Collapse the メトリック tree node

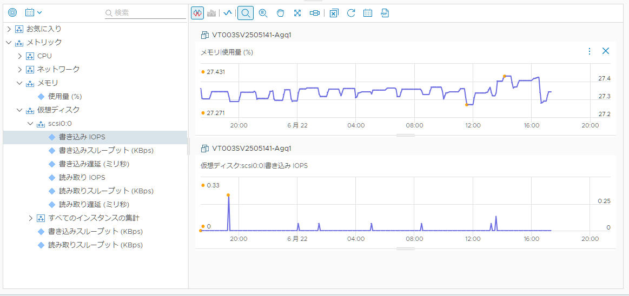9,42
